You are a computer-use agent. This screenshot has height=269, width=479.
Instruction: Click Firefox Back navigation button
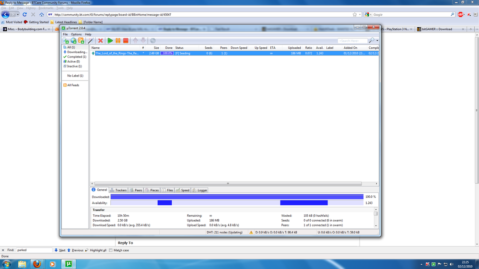coord(5,14)
